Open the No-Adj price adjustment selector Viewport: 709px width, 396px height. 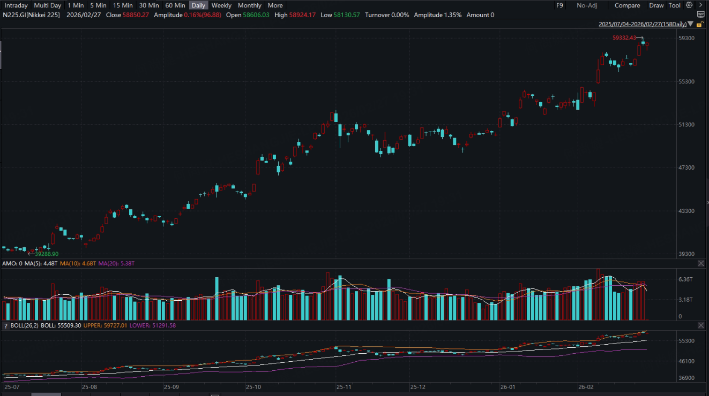(x=587, y=5)
